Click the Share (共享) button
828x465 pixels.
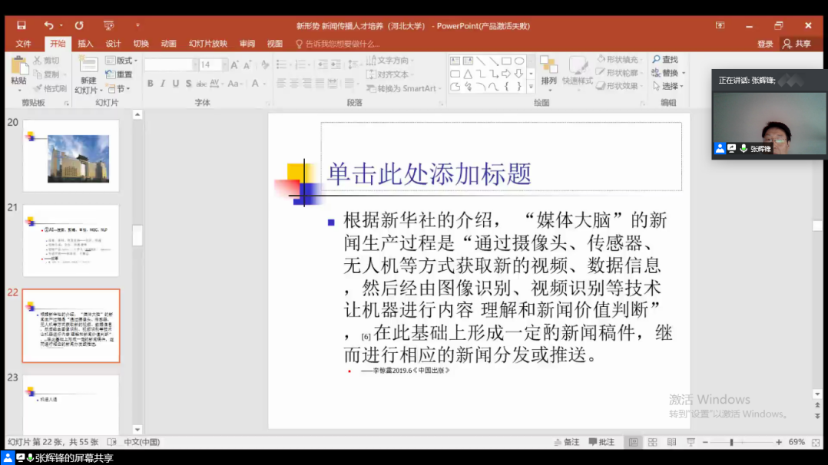(797, 44)
